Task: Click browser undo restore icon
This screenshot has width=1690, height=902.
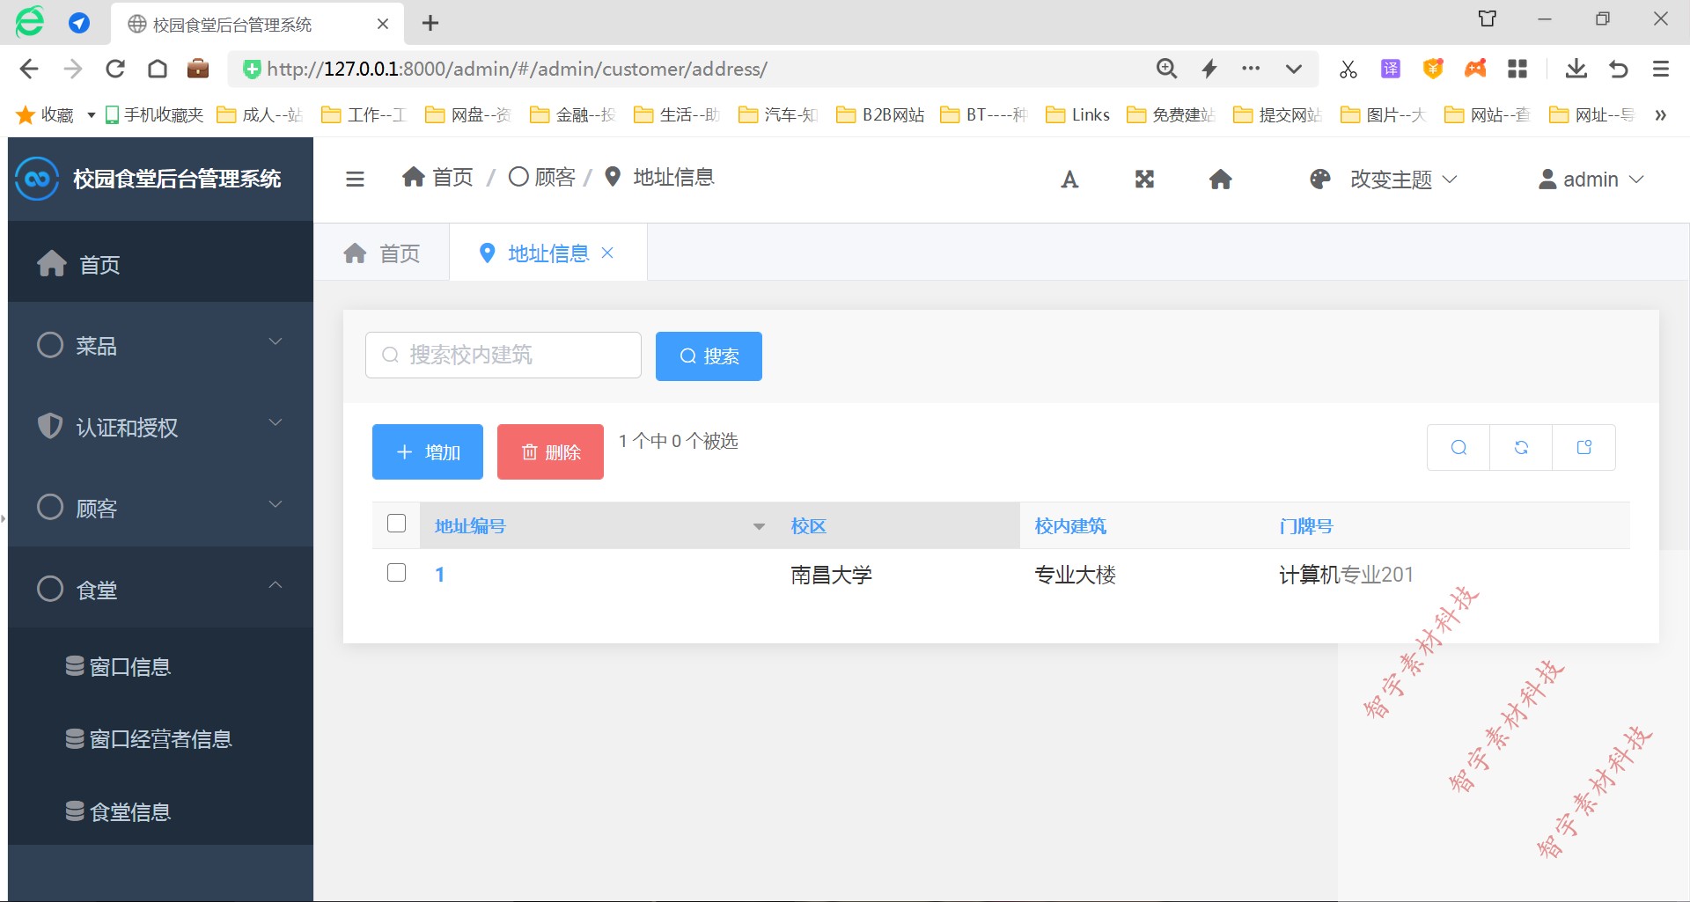Action: coord(1618,69)
